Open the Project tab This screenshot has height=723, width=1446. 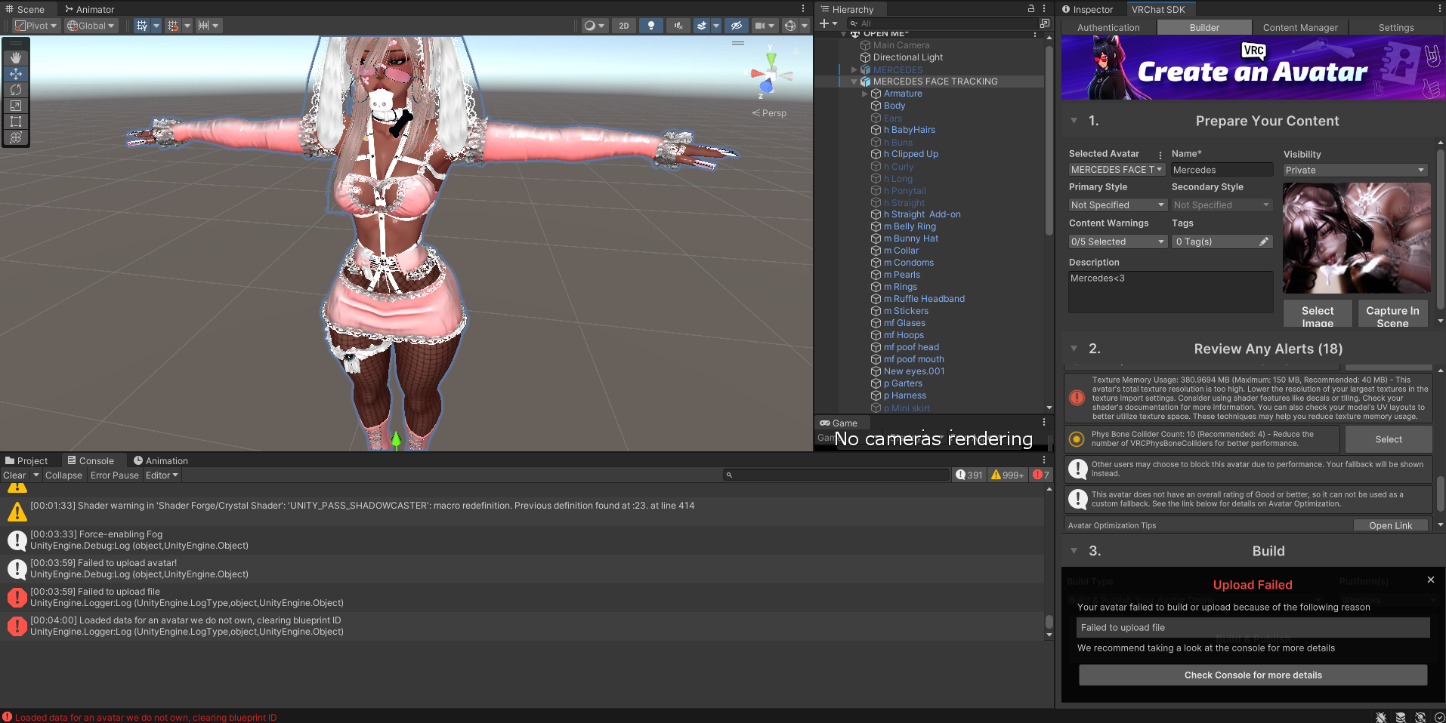(26, 460)
